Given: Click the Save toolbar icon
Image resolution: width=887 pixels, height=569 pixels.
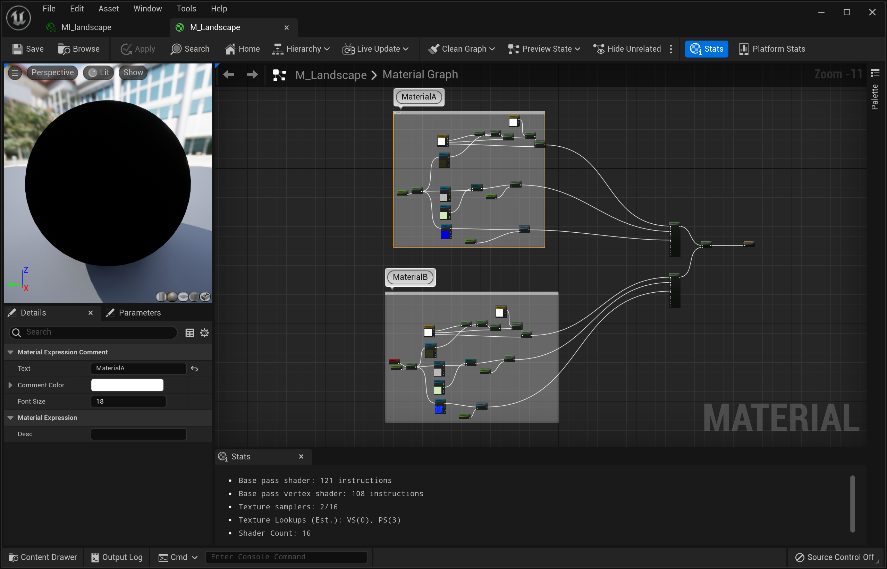Looking at the screenshot, I should pos(17,49).
